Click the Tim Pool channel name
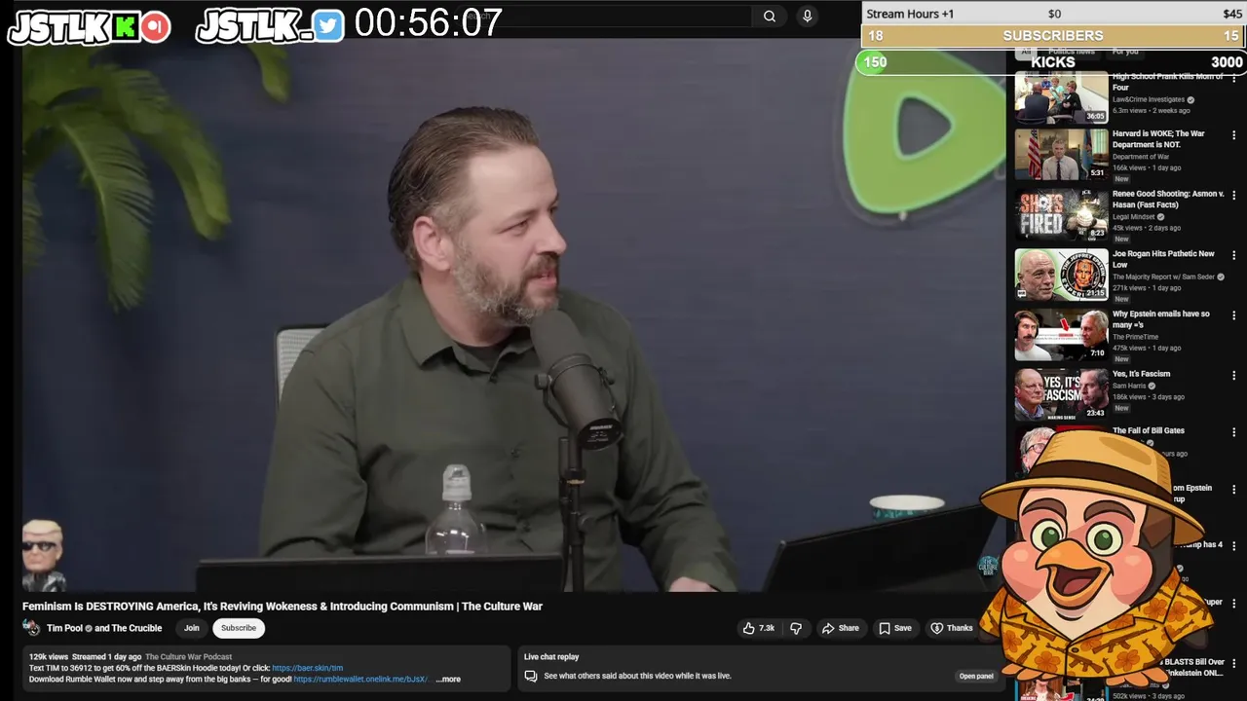The width and height of the screenshot is (1247, 701). (65, 628)
